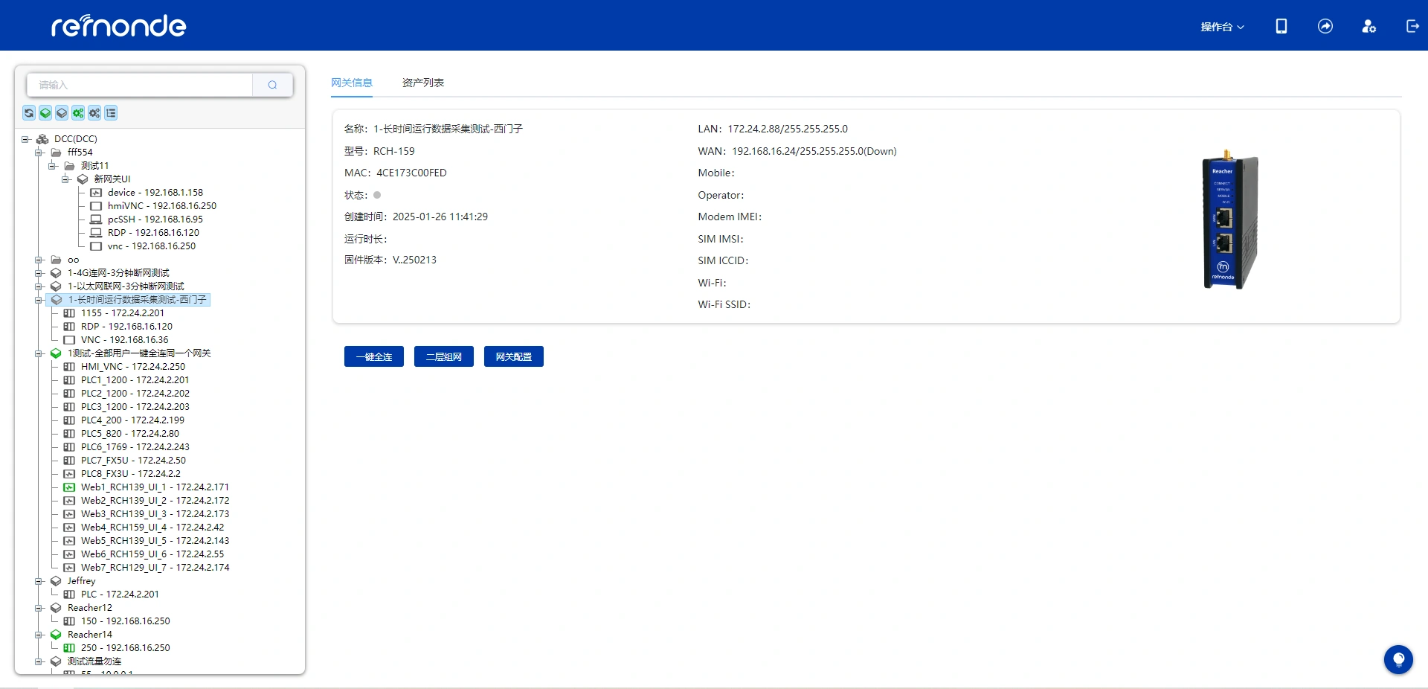Open the 操作台 dropdown menu
The height and width of the screenshot is (689, 1428).
1222,27
